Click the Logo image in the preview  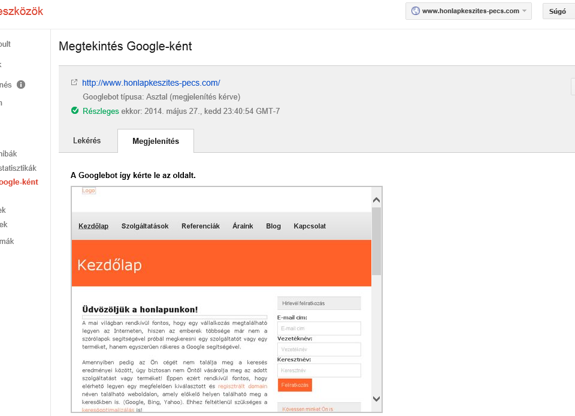click(x=89, y=191)
